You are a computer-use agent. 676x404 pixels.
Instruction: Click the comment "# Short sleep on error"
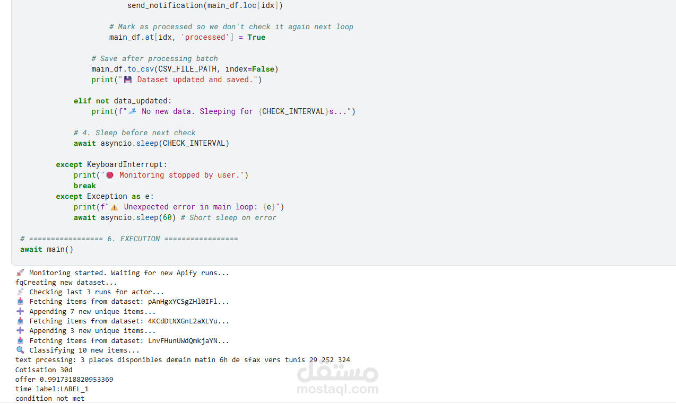point(228,217)
